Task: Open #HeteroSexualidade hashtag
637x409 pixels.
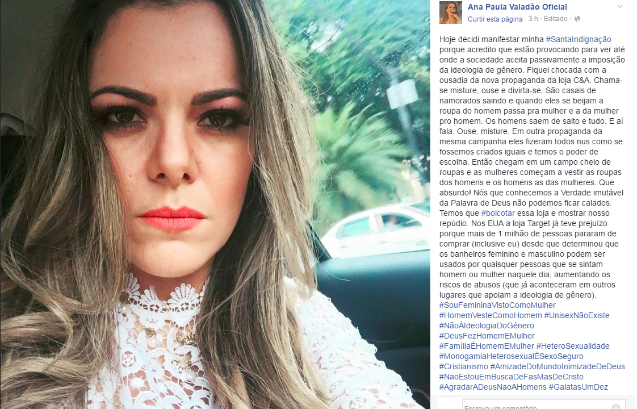Action: click(573, 346)
